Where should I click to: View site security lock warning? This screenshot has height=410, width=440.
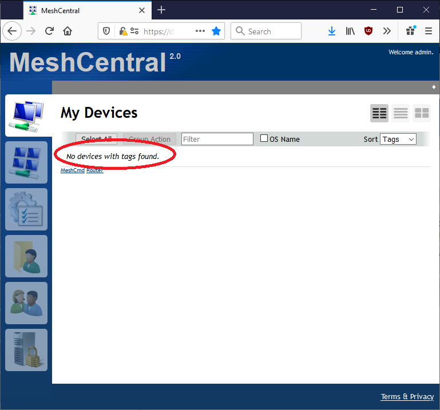[123, 31]
